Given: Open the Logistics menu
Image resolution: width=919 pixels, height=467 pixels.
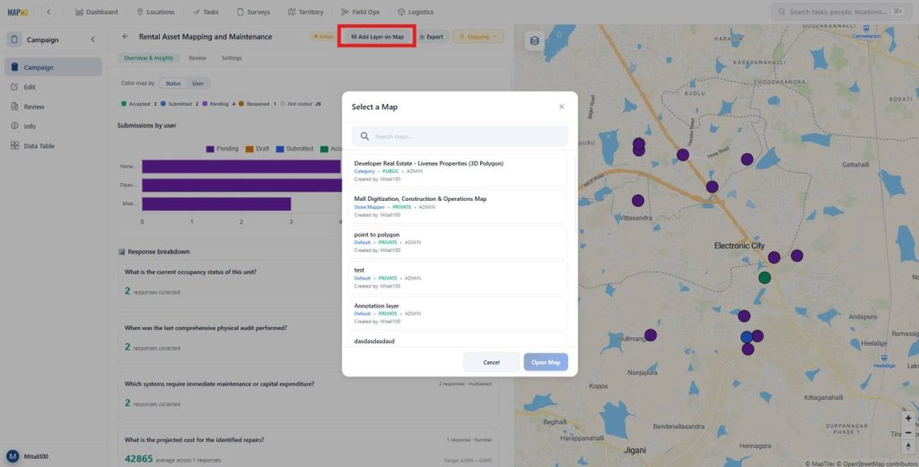Looking at the screenshot, I should [x=416, y=12].
